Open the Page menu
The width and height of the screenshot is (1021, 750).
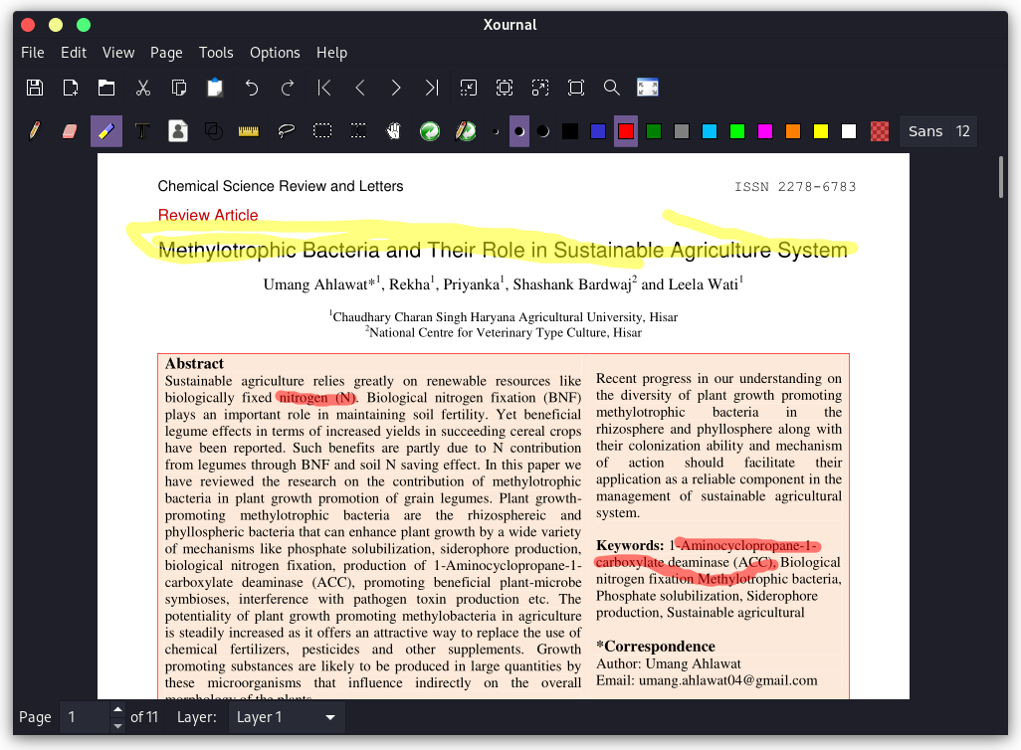tap(166, 53)
